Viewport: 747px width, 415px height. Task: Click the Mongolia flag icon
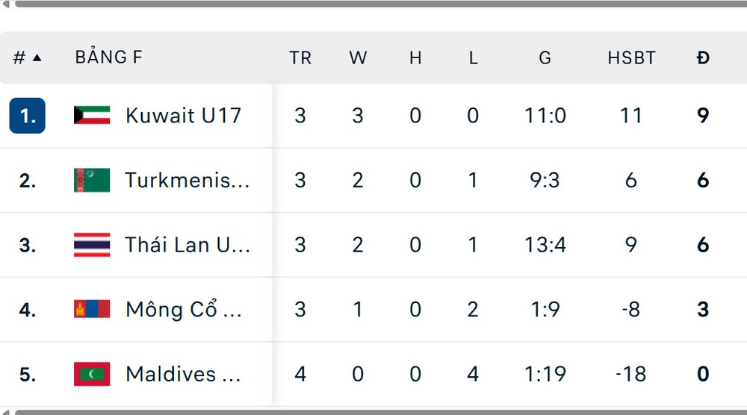coord(92,309)
